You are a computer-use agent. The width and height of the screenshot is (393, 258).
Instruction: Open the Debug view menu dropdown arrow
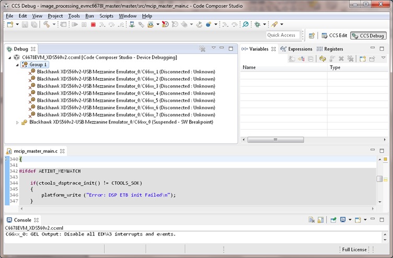pyautogui.click(x=213, y=48)
